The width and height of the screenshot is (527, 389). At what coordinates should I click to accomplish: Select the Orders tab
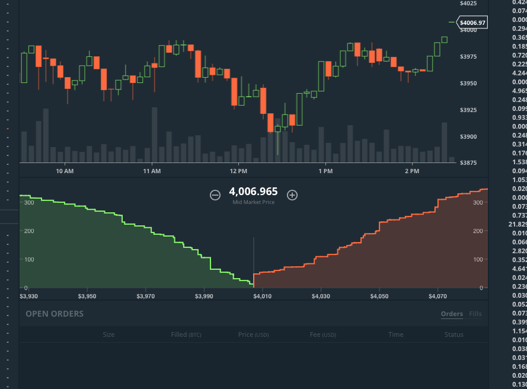452,314
